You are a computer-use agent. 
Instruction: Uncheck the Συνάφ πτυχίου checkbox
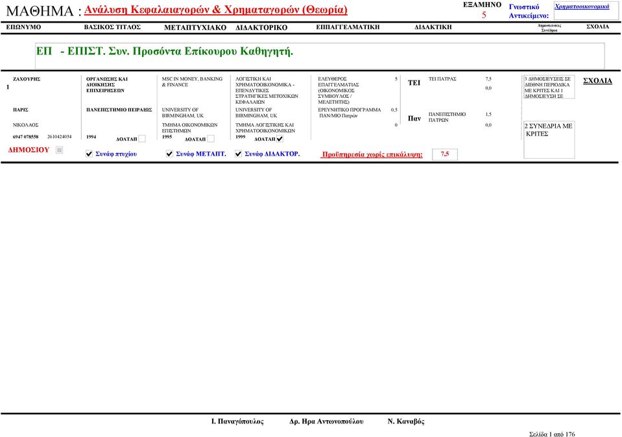tap(90, 154)
